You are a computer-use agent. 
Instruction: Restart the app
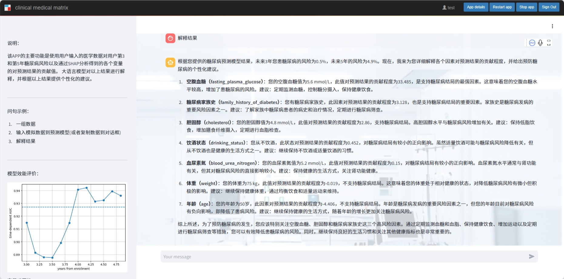[502, 7]
